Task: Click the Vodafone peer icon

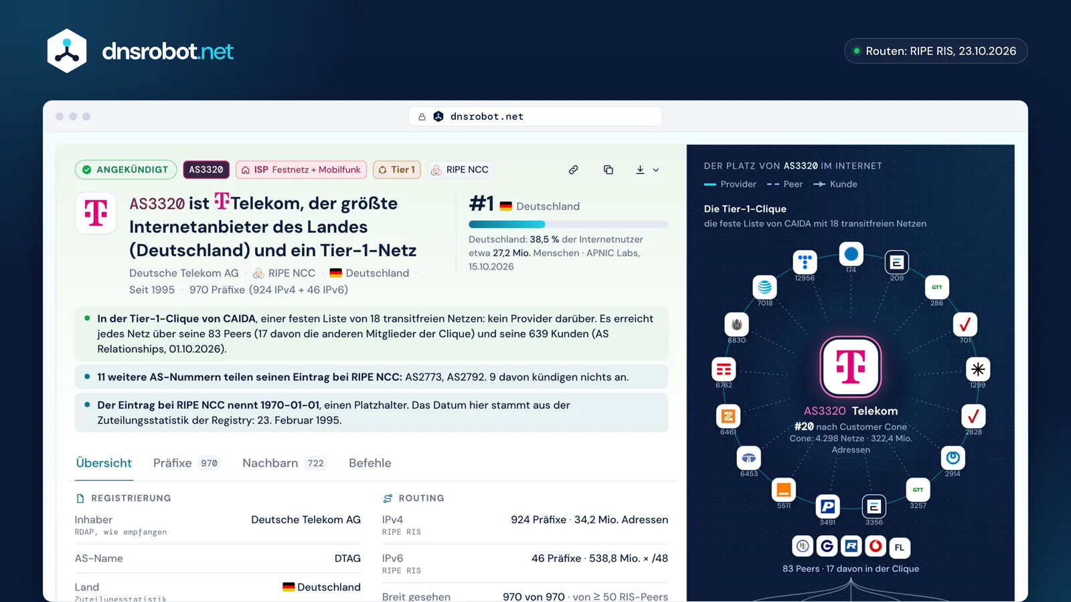Action: (876, 546)
